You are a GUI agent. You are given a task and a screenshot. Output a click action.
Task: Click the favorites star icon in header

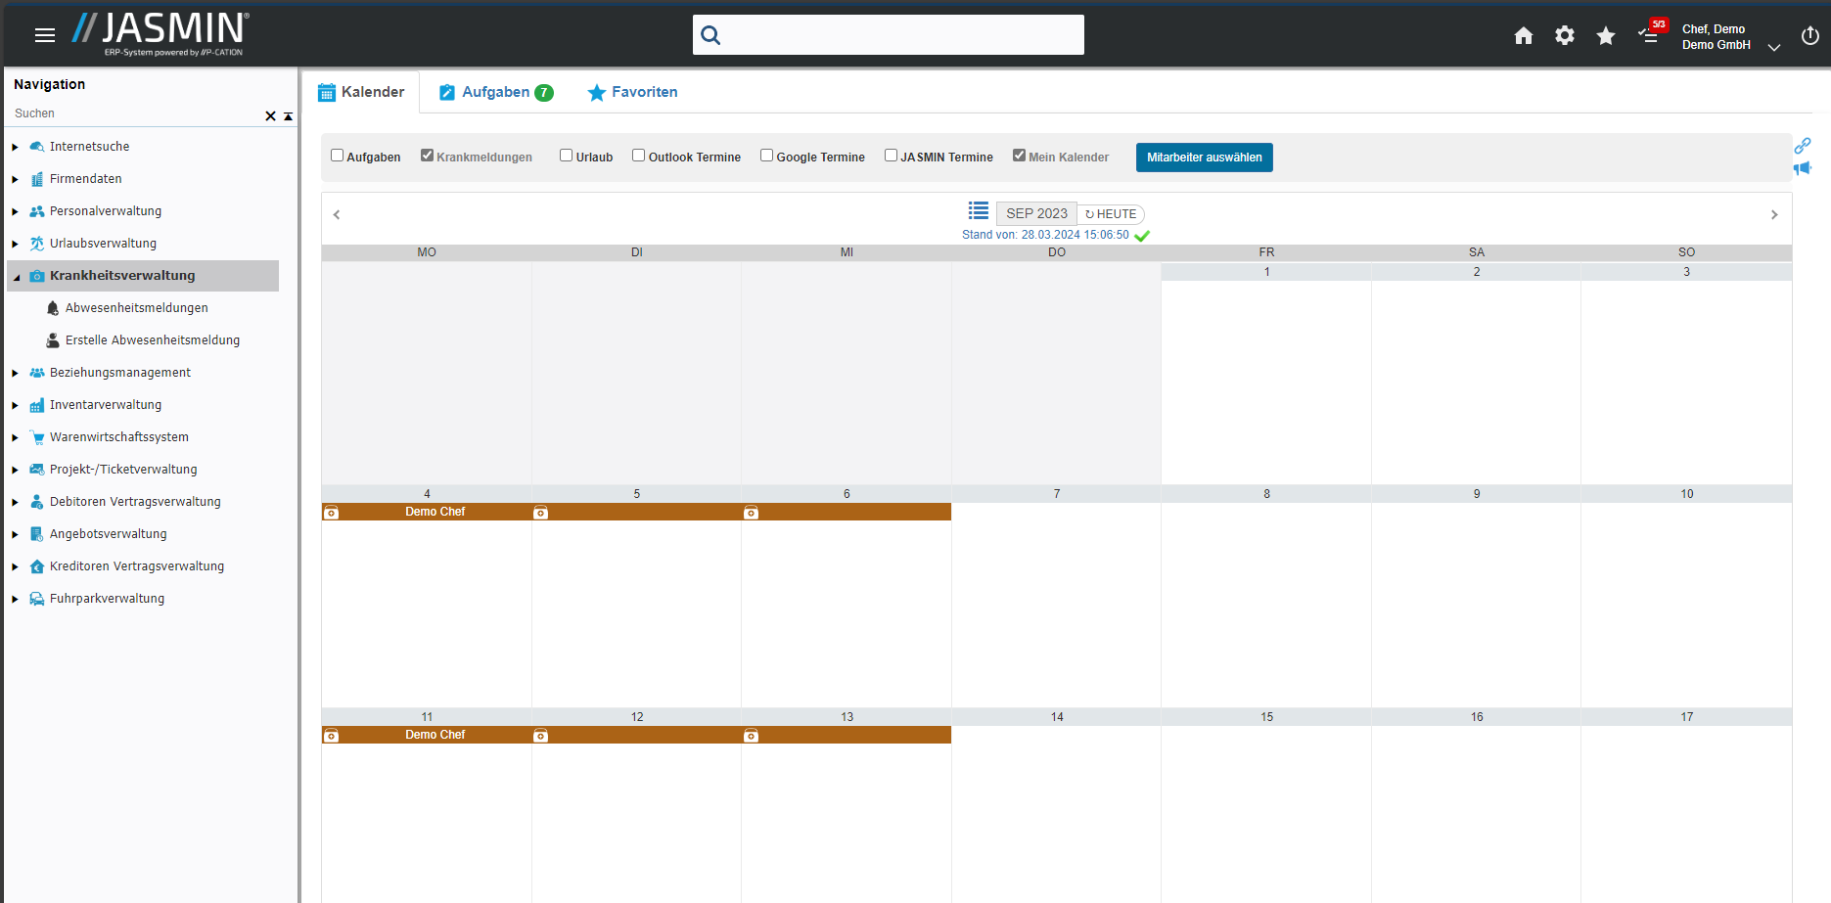1606,36
